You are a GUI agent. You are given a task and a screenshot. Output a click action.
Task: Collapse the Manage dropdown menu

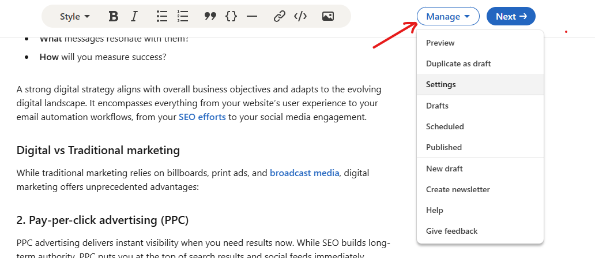pos(448,16)
